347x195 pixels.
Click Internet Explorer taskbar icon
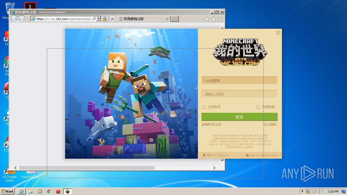[21, 191]
